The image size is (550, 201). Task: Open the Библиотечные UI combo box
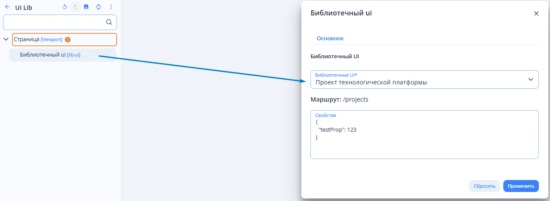(424, 79)
